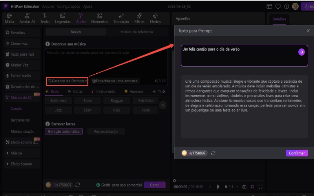
Task: Choose the Punk style
Action: (146, 110)
